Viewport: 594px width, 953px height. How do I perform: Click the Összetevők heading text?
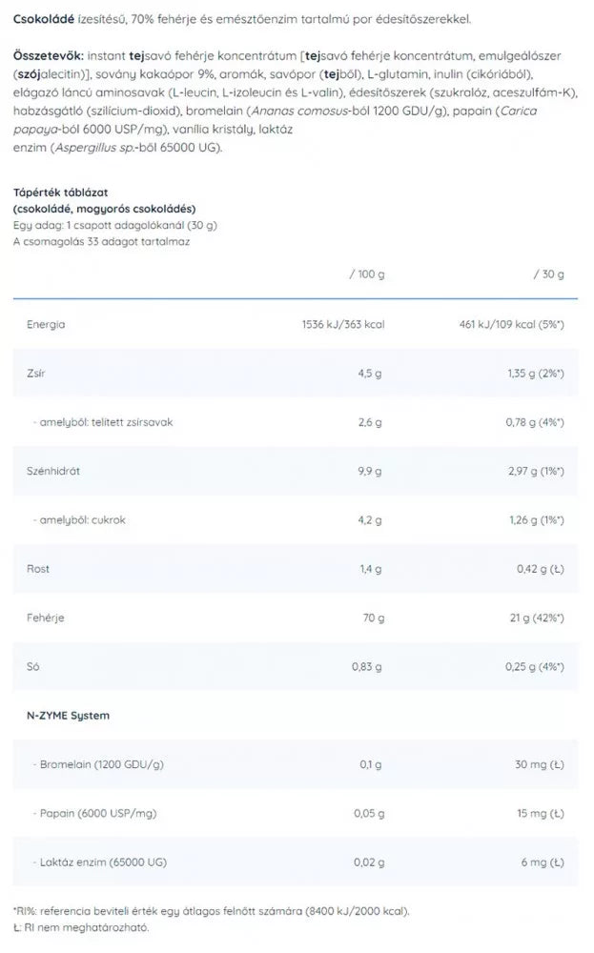(49, 56)
